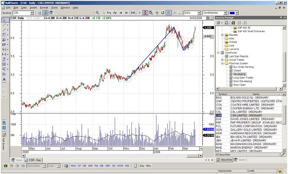Expand the Equities tree node

222,35
